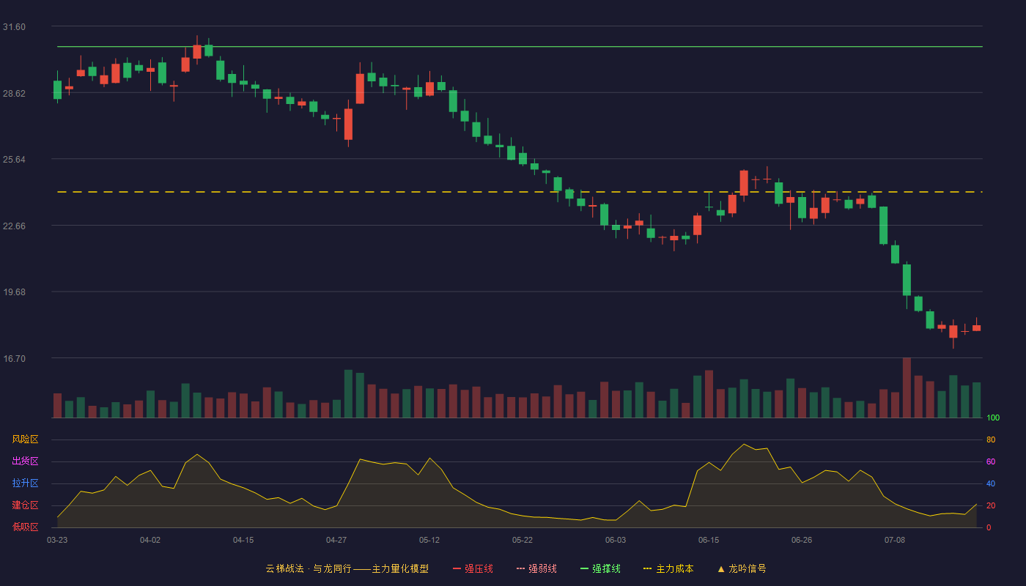Click the green 100 indicator scale value
Screen dimensions: 1026x586
pos(993,418)
